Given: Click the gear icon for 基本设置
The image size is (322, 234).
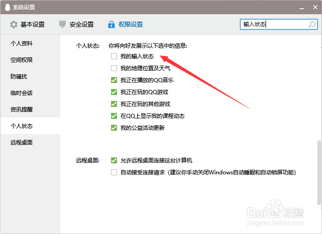Looking at the screenshot, I should [x=14, y=25].
